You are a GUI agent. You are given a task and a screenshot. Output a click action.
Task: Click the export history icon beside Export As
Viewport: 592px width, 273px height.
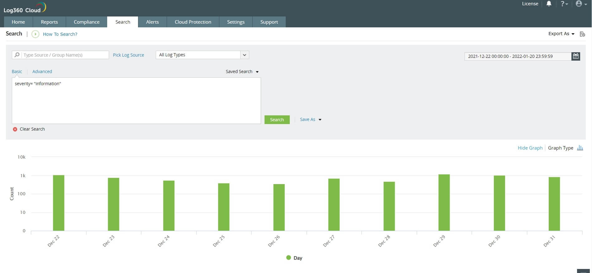tap(582, 34)
